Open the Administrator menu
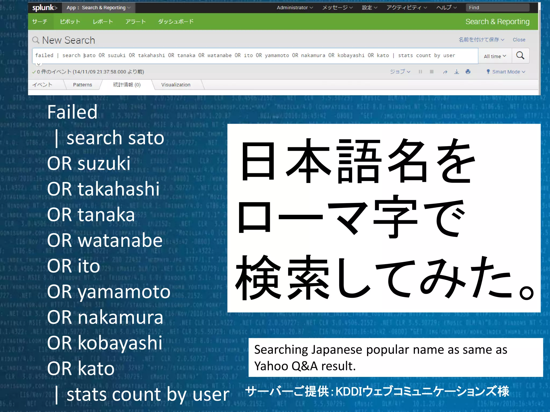Viewport: 550px width, 412px height. point(295,8)
